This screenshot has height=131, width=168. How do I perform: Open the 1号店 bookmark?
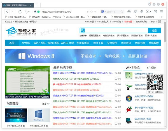tap(16, 17)
